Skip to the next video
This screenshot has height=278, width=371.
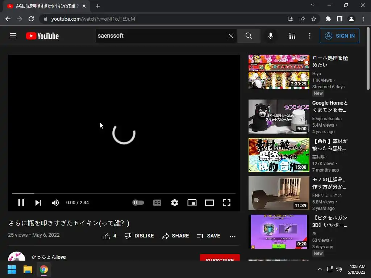[38, 203]
